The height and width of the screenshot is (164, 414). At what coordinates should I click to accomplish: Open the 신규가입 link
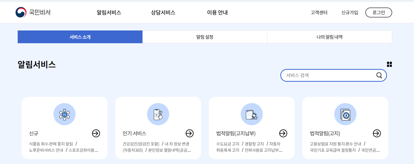(x=350, y=12)
